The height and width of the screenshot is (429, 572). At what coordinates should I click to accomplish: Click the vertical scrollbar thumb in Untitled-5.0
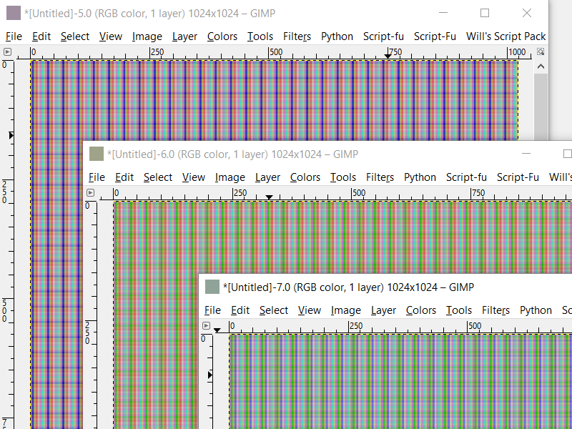click(541, 107)
